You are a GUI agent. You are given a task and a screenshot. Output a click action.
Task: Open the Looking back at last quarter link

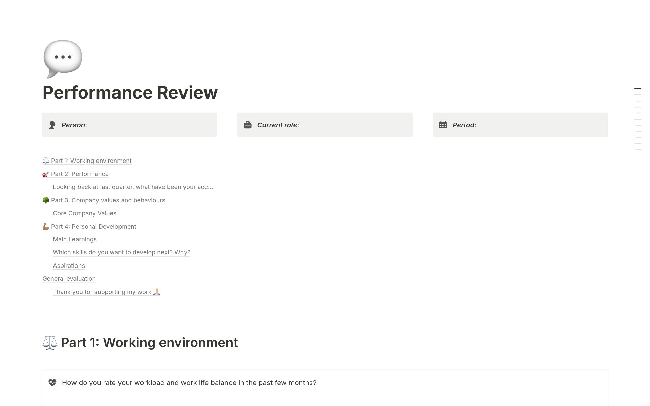(134, 187)
